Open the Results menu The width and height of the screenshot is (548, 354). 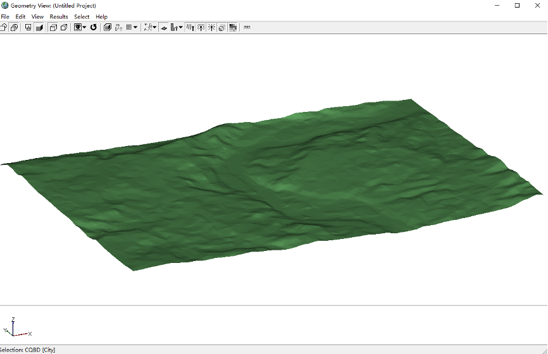[x=59, y=16]
